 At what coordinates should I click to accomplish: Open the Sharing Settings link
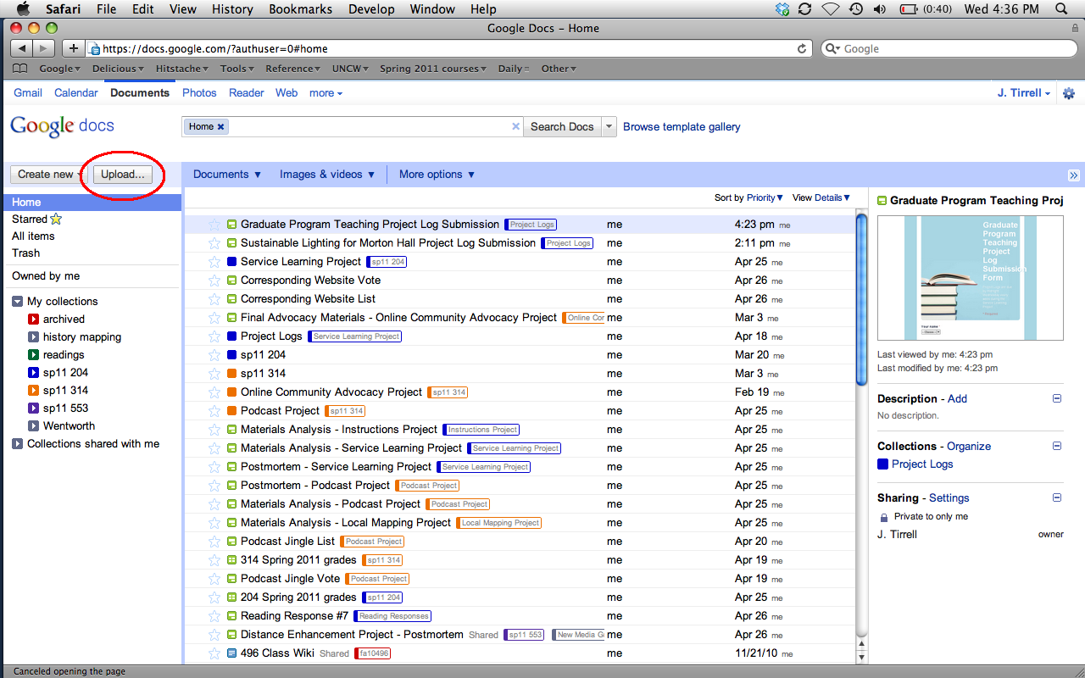(x=949, y=497)
